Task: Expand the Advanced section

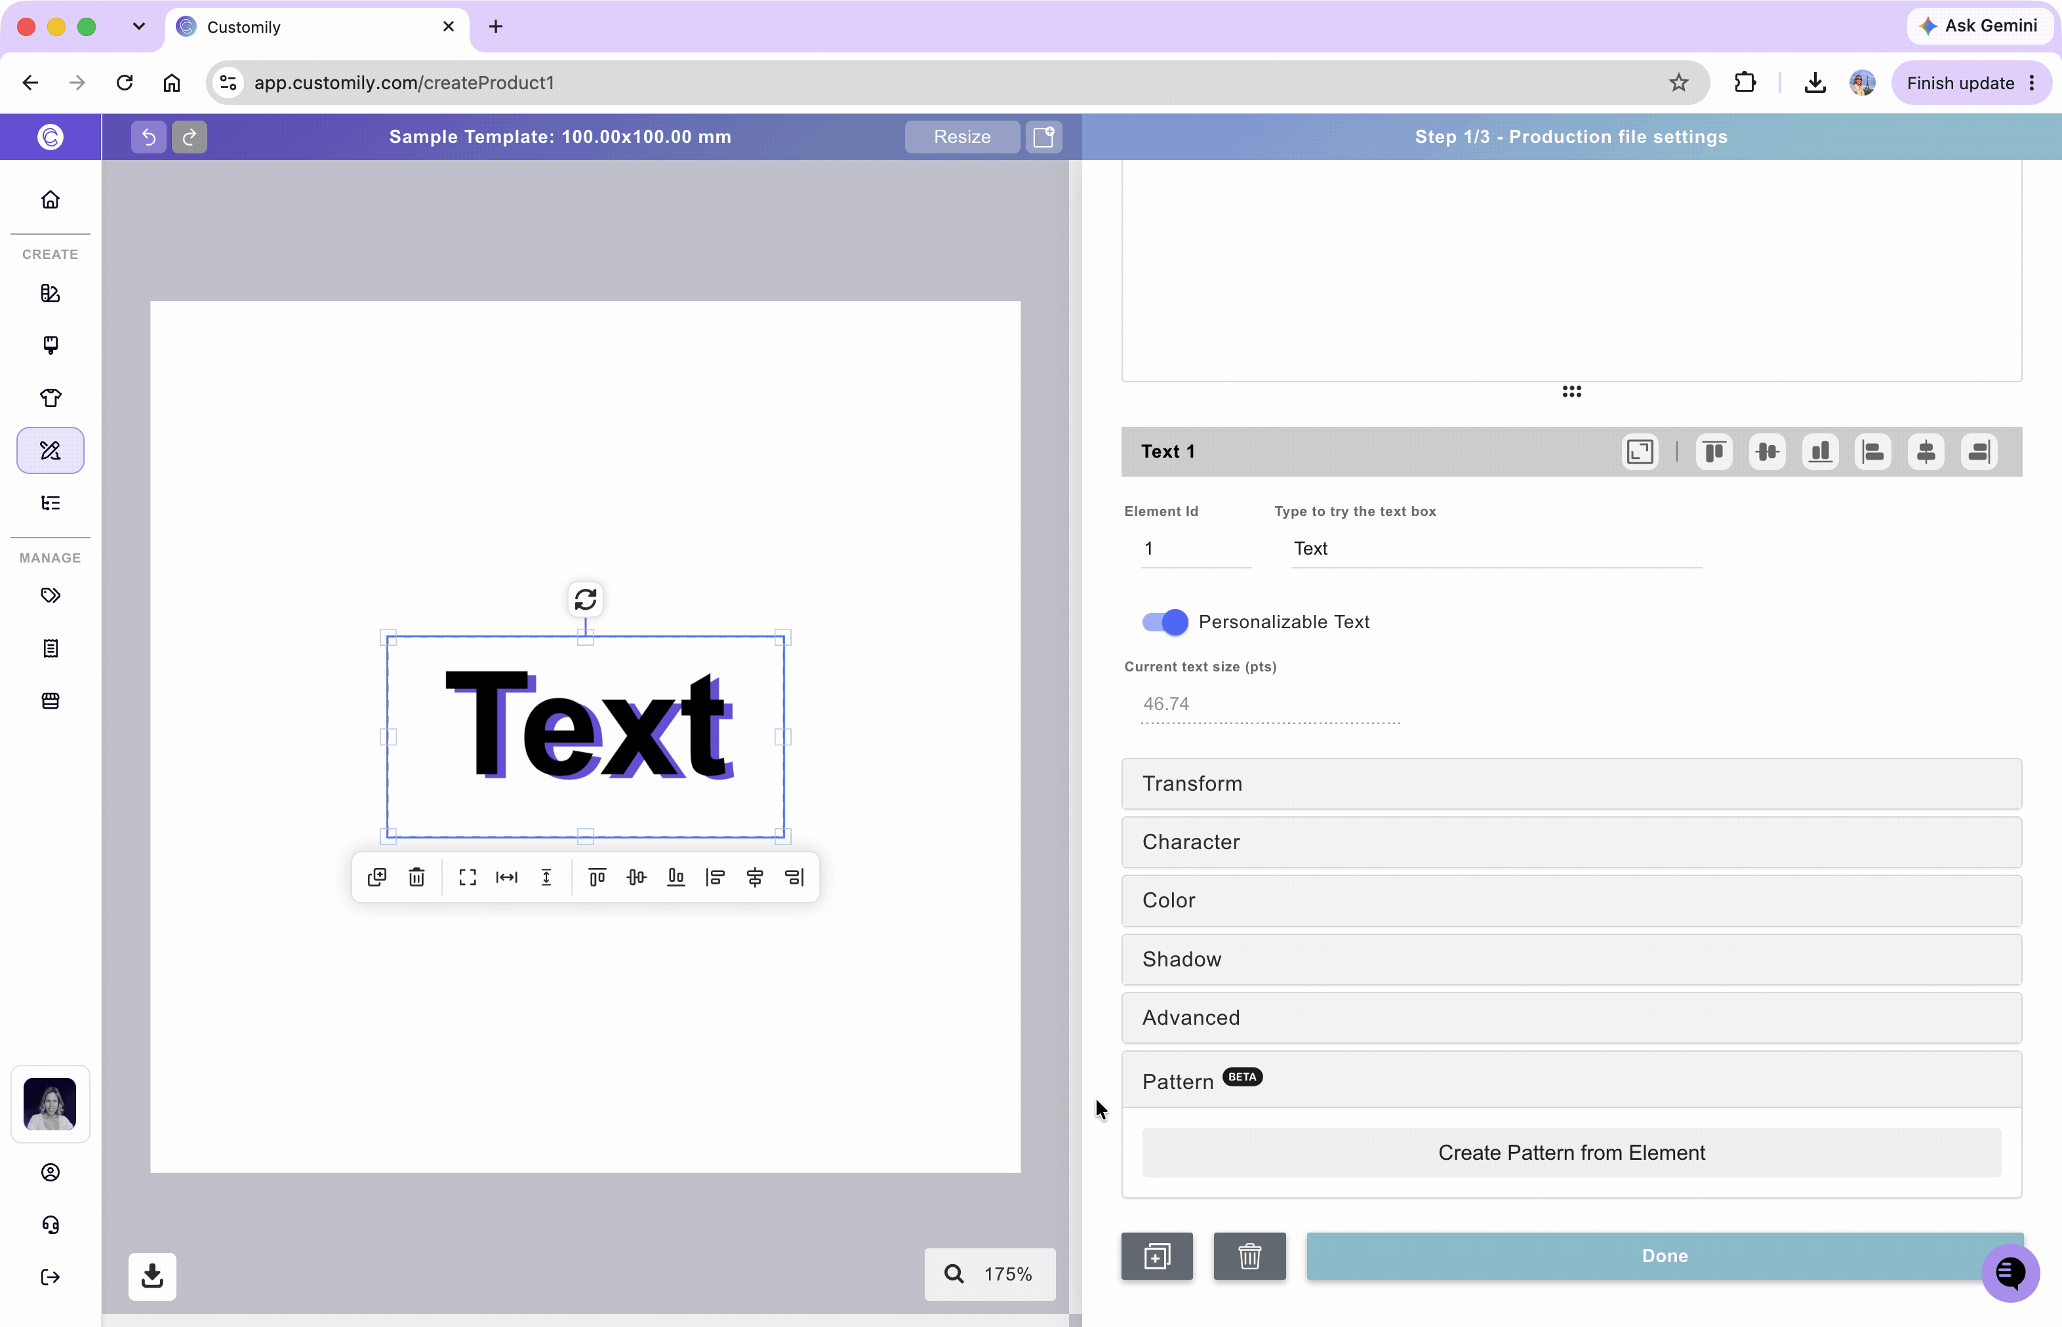Action: click(x=1571, y=1018)
